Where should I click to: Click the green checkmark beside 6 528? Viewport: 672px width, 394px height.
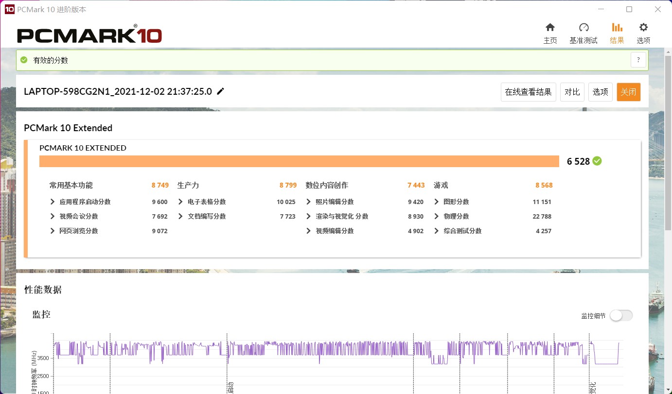597,161
